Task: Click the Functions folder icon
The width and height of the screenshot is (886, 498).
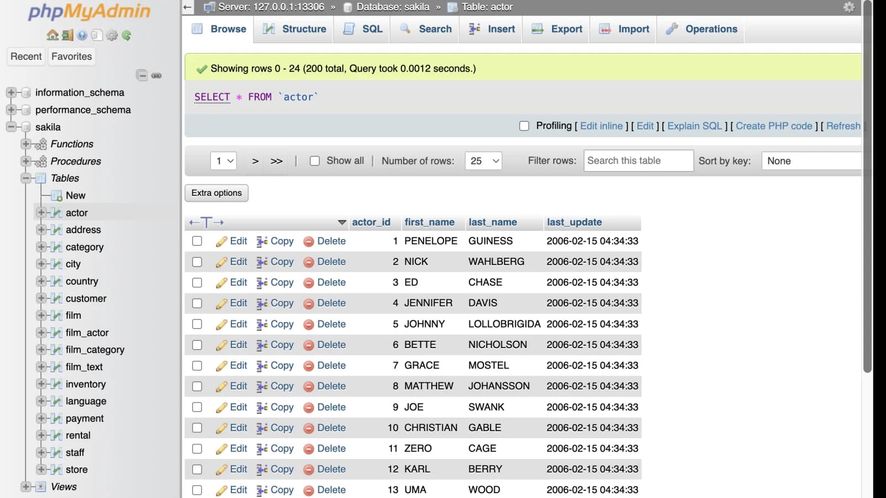Action: click(40, 144)
